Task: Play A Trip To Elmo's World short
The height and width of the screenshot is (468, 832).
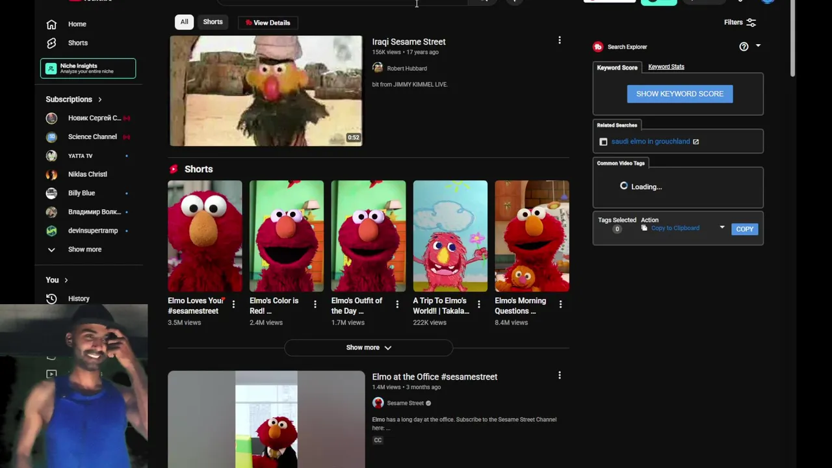Action: coord(450,236)
